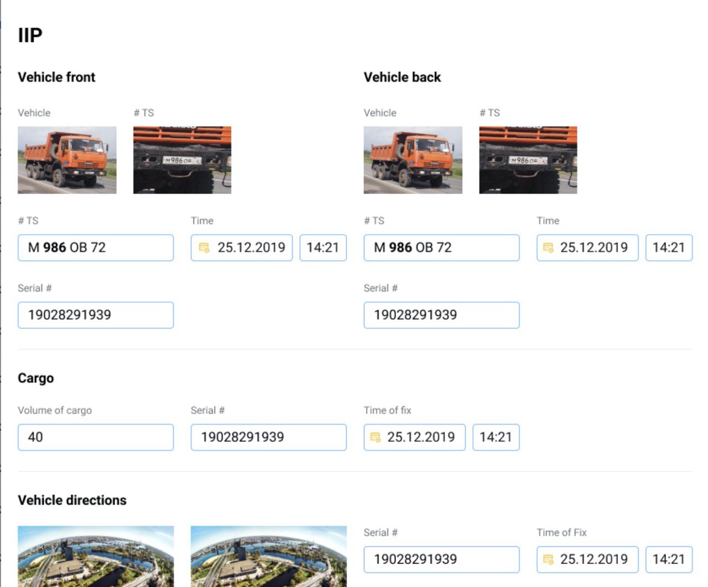Open Vehicle front # TS plate photo

pos(182,160)
